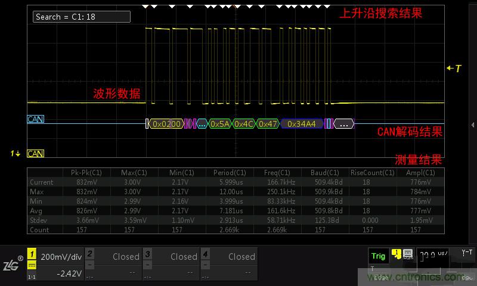Expand the right side panel arrow
The width and height of the screenshot is (477, 286).
click(x=473, y=125)
